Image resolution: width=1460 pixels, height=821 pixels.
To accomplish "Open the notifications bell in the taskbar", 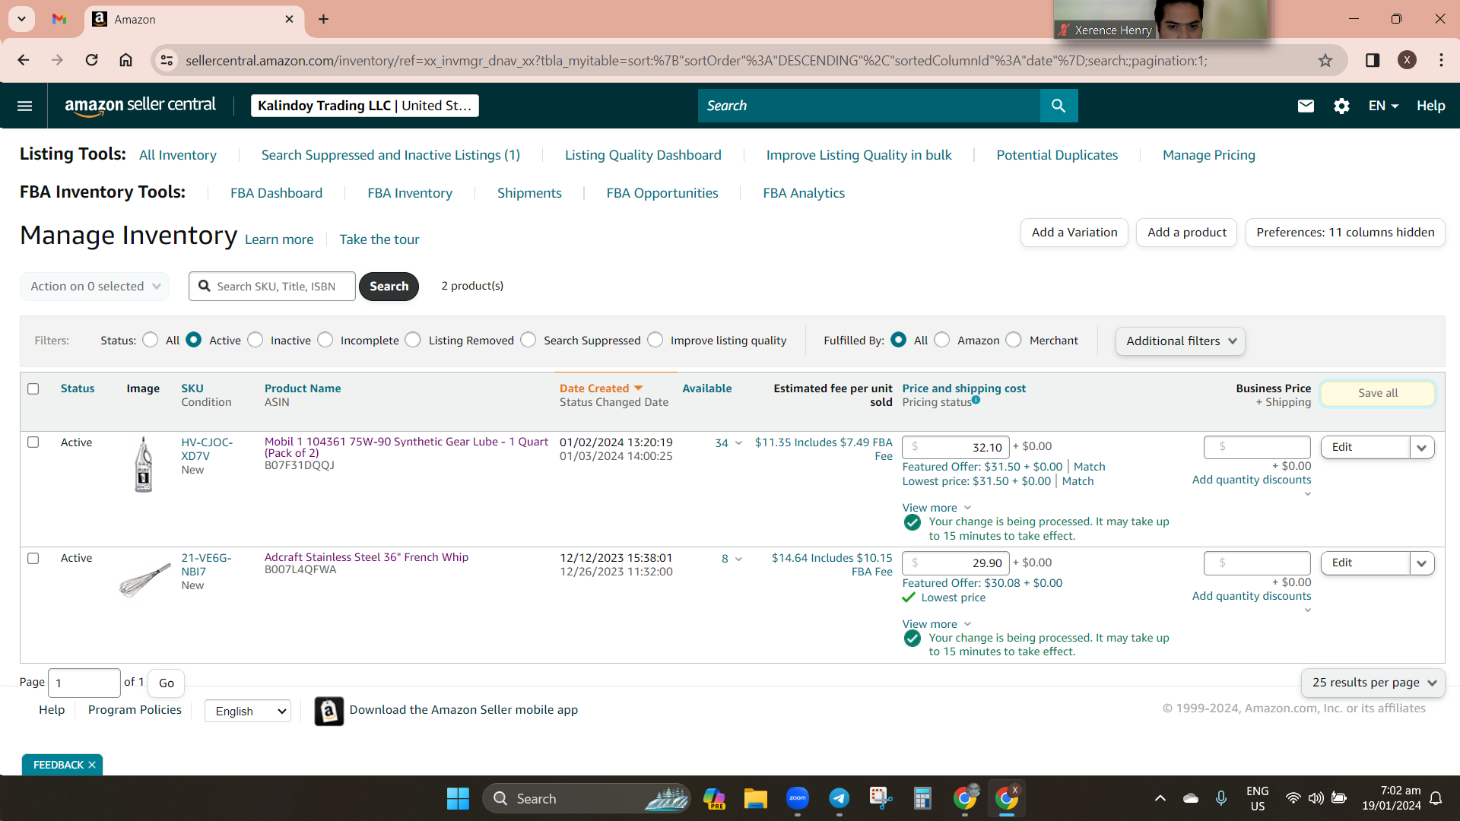I will point(1436,798).
